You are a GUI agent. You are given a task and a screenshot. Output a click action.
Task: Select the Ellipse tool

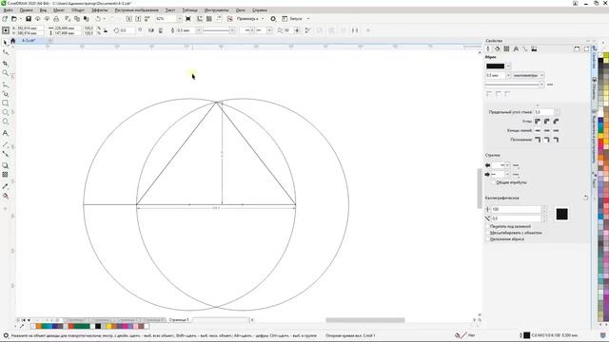(6, 112)
